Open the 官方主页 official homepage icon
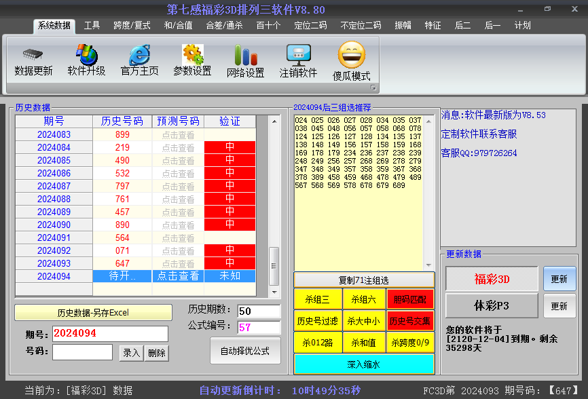This screenshot has height=399, width=588. point(139,60)
